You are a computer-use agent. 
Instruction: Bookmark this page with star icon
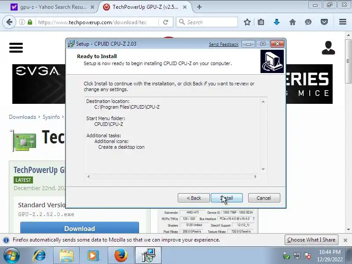[247, 22]
